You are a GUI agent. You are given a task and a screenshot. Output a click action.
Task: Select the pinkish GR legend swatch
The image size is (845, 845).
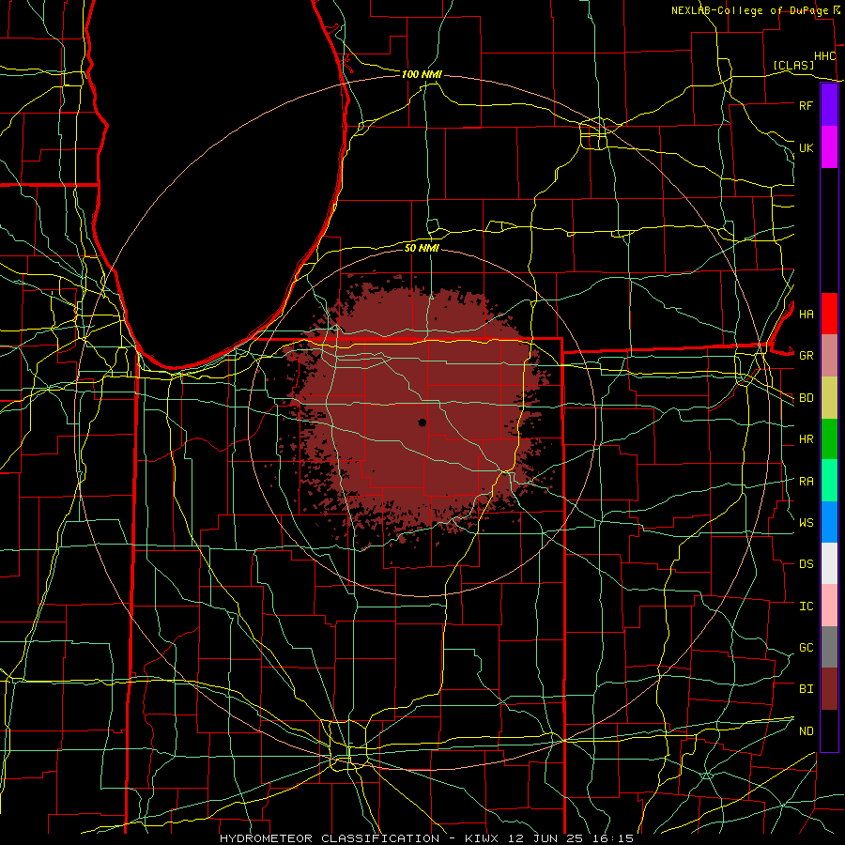(829, 356)
